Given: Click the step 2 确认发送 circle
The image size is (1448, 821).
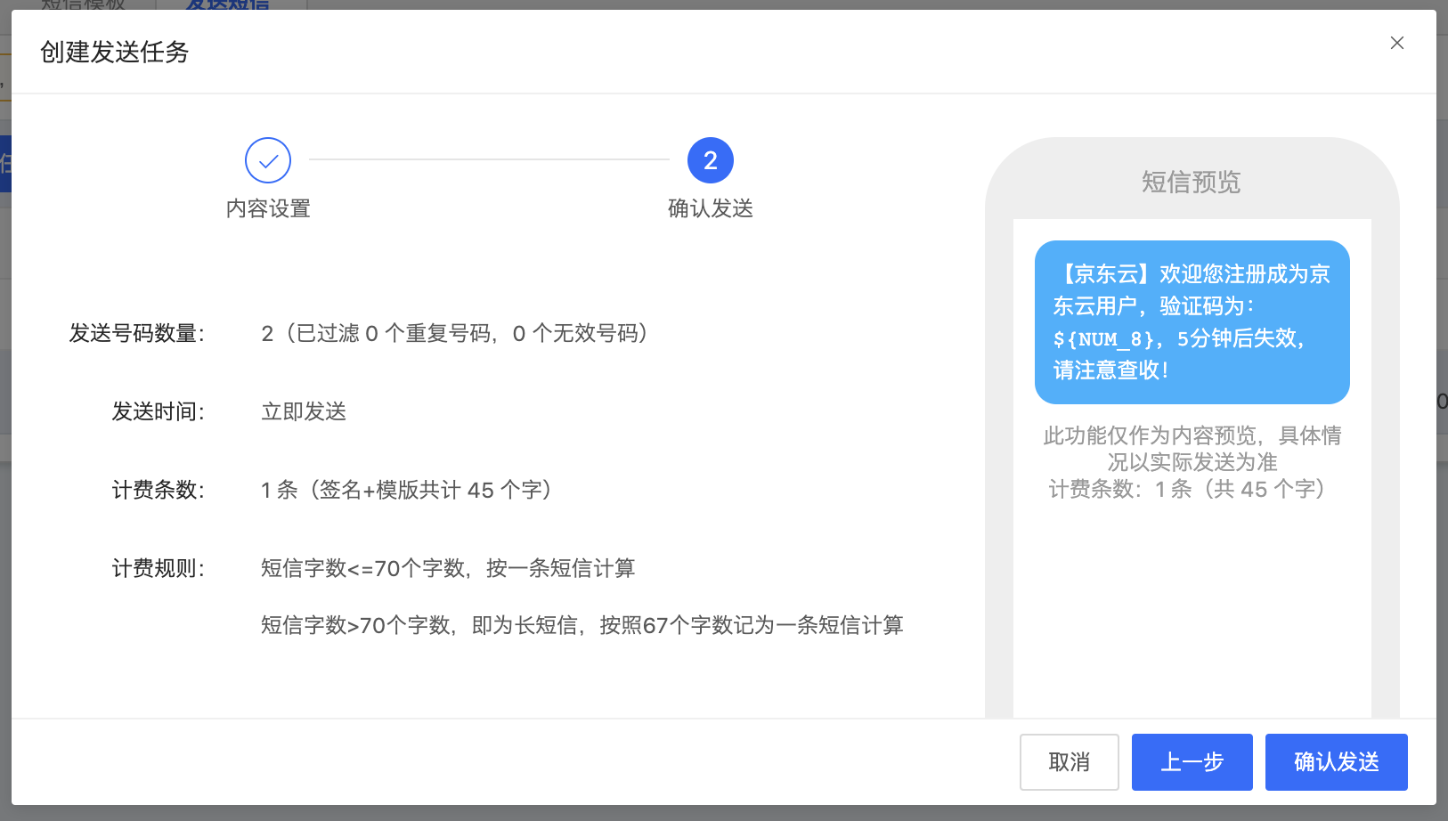Looking at the screenshot, I should click(x=711, y=160).
